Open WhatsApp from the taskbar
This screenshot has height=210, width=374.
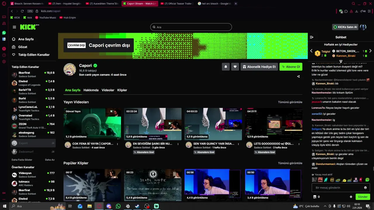point(118,206)
